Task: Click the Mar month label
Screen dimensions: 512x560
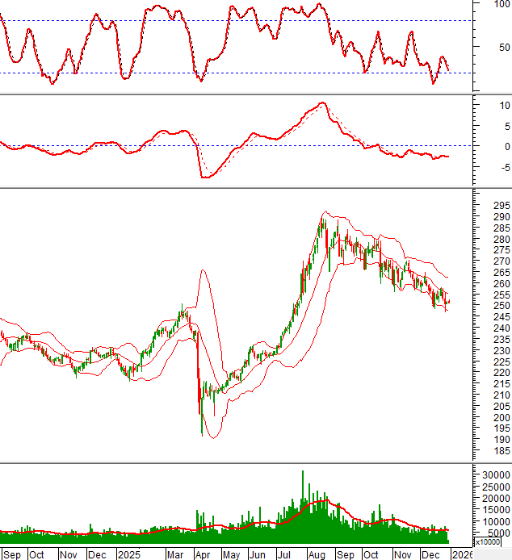Action: pos(174,554)
